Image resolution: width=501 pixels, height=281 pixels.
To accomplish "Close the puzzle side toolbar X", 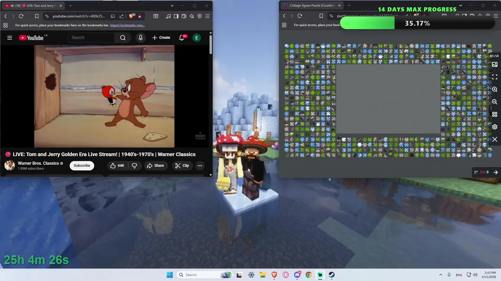I will pos(495,139).
